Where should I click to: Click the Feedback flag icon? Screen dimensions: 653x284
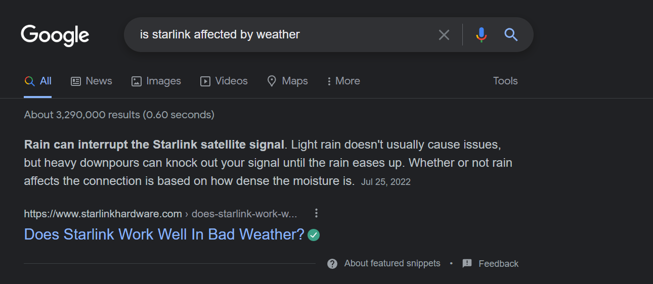click(467, 263)
